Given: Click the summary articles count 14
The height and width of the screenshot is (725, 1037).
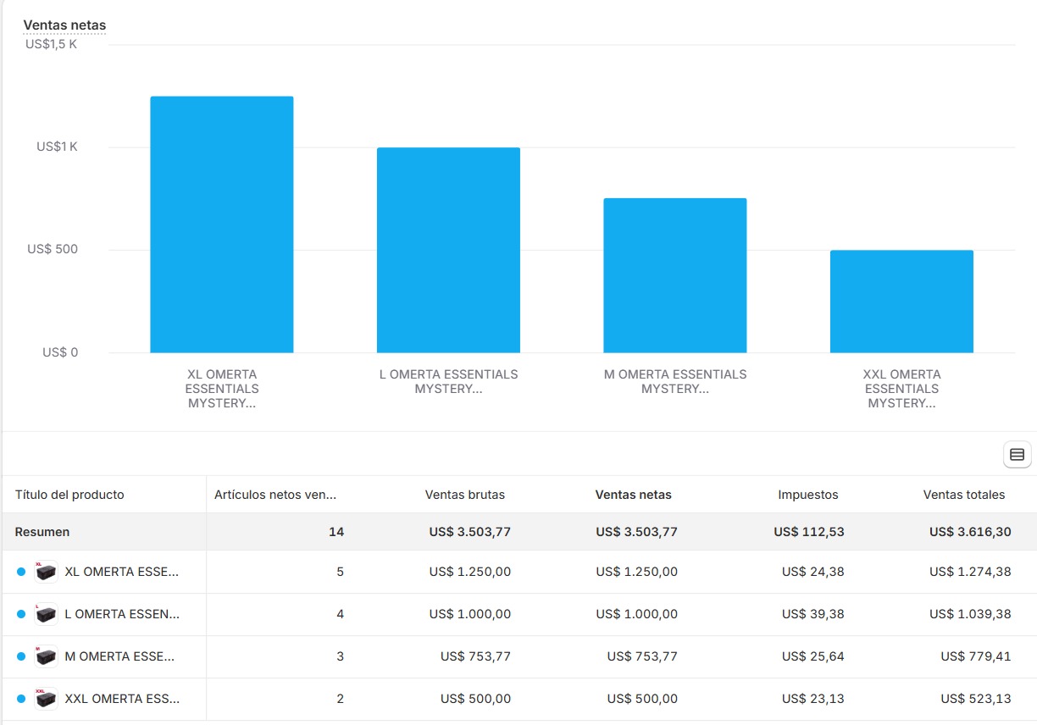Looking at the screenshot, I should click(336, 532).
